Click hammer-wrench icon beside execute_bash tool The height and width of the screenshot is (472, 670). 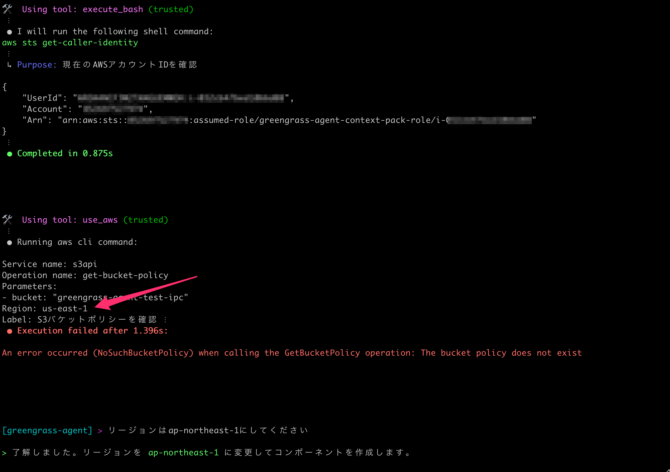tap(7, 9)
